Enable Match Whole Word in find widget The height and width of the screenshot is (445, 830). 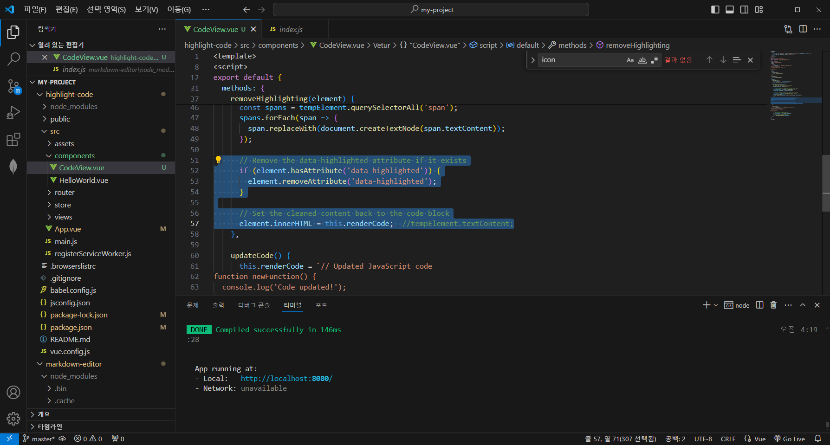click(x=642, y=60)
